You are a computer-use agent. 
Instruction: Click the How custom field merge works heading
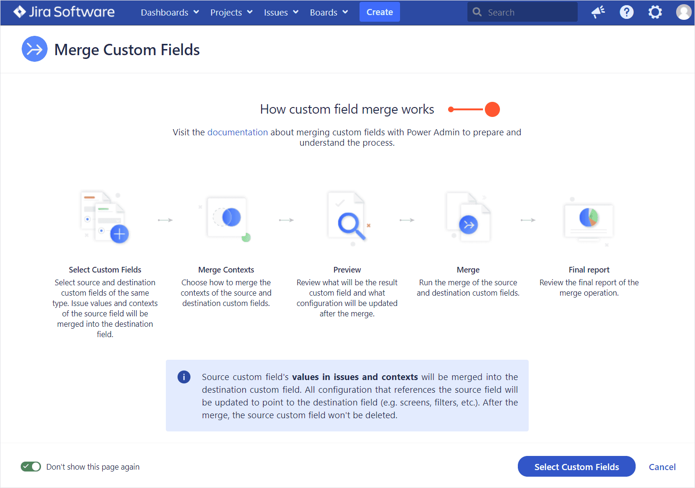pyautogui.click(x=347, y=109)
